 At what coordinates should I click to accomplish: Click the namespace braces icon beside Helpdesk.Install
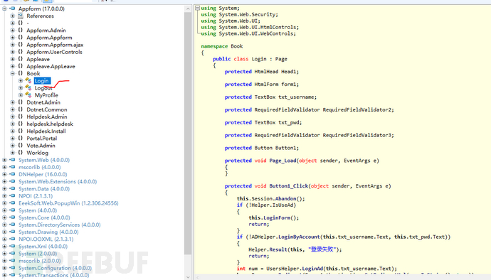[x=21, y=131]
